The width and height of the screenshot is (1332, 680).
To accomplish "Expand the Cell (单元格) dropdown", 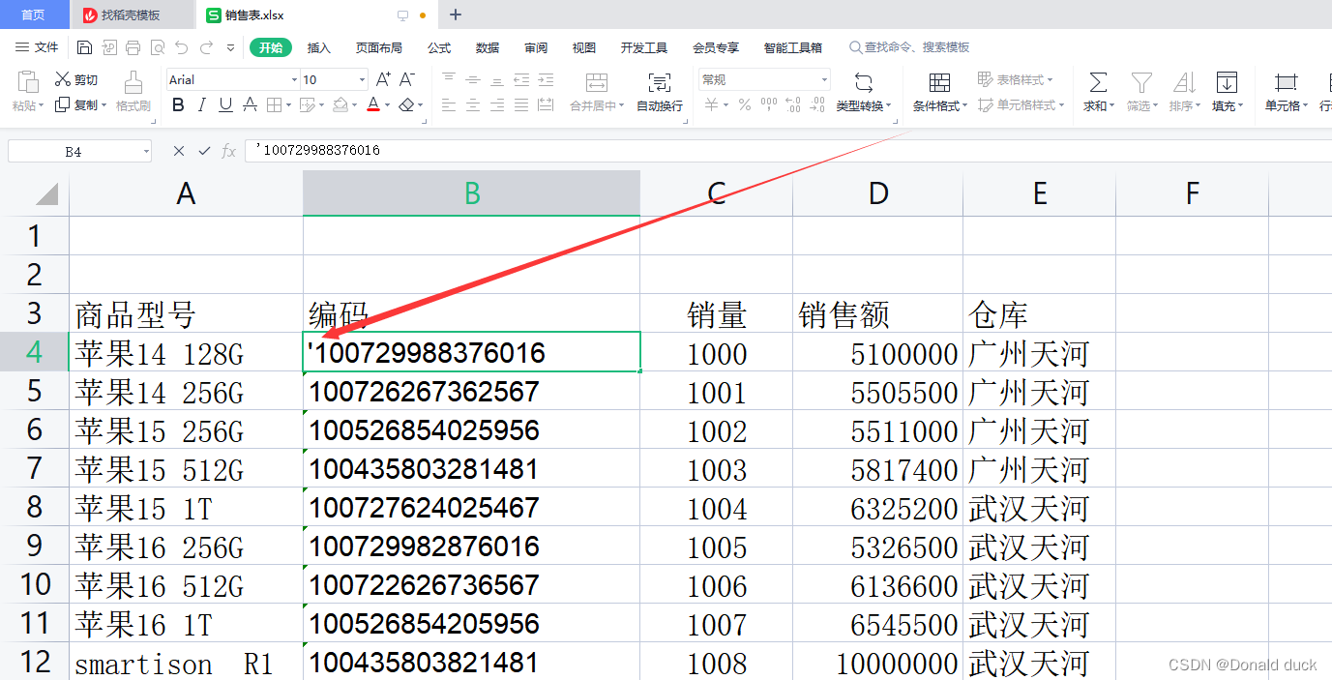I will point(1305,106).
